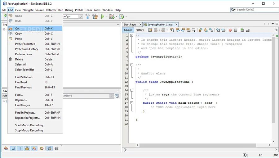Maximize the editor window with the square icon

(x=277, y=24)
